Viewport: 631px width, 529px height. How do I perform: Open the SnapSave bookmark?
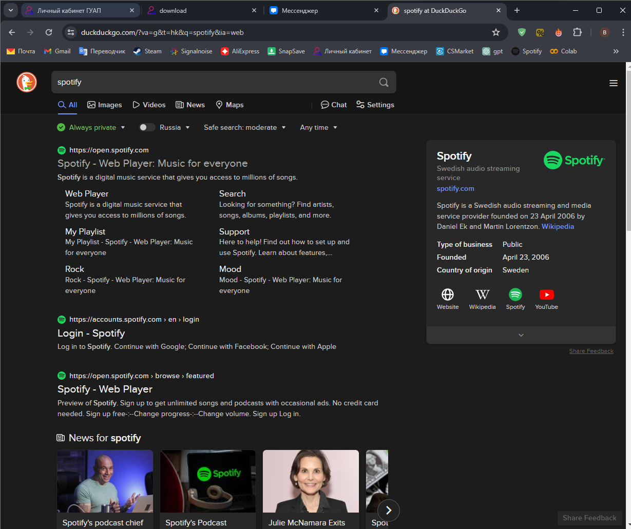click(286, 51)
